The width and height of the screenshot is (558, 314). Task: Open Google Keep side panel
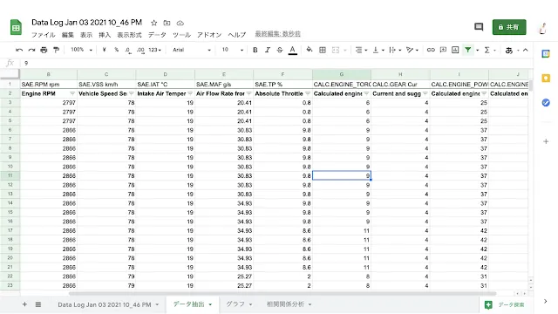pos(546,78)
